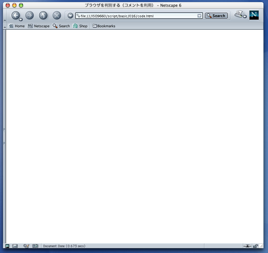Open My Sidebar with the sidebar grippy handle
268x253 pixels.
pyautogui.click(x=5, y=136)
